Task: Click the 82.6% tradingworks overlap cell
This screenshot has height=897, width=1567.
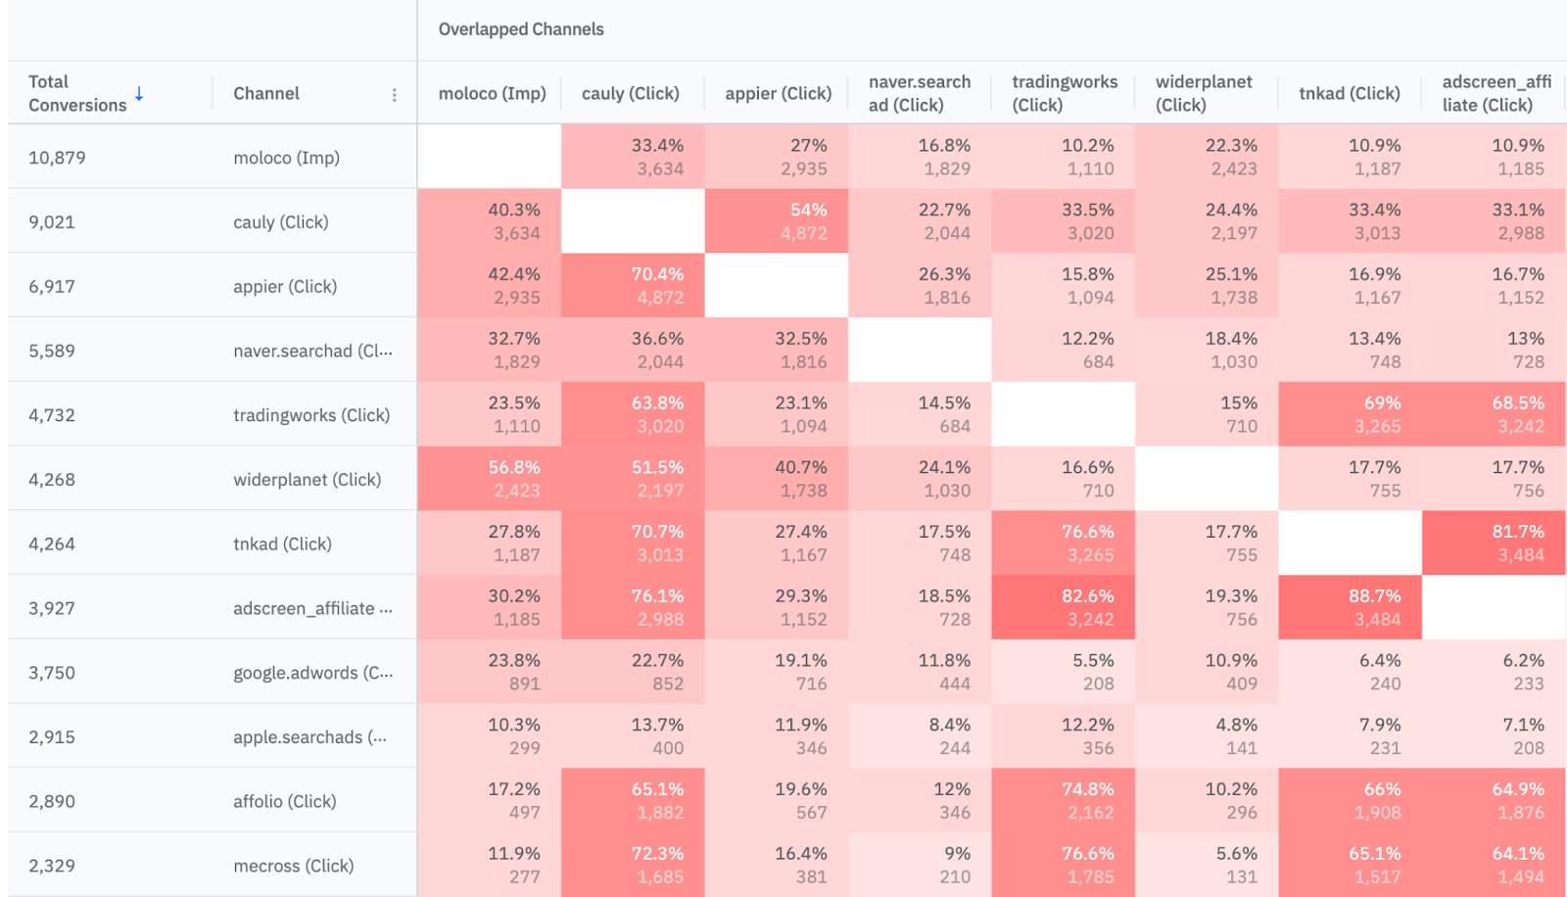Action: 1063,607
